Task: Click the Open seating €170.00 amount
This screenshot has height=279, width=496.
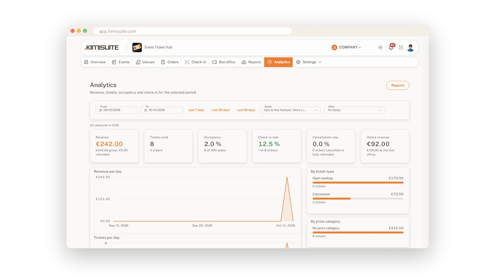Action: [x=396, y=178]
